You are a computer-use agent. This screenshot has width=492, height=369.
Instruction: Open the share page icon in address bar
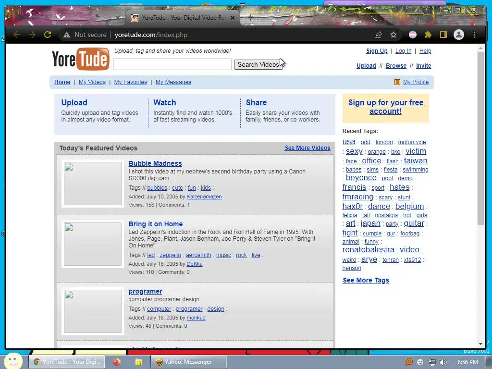[378, 35]
